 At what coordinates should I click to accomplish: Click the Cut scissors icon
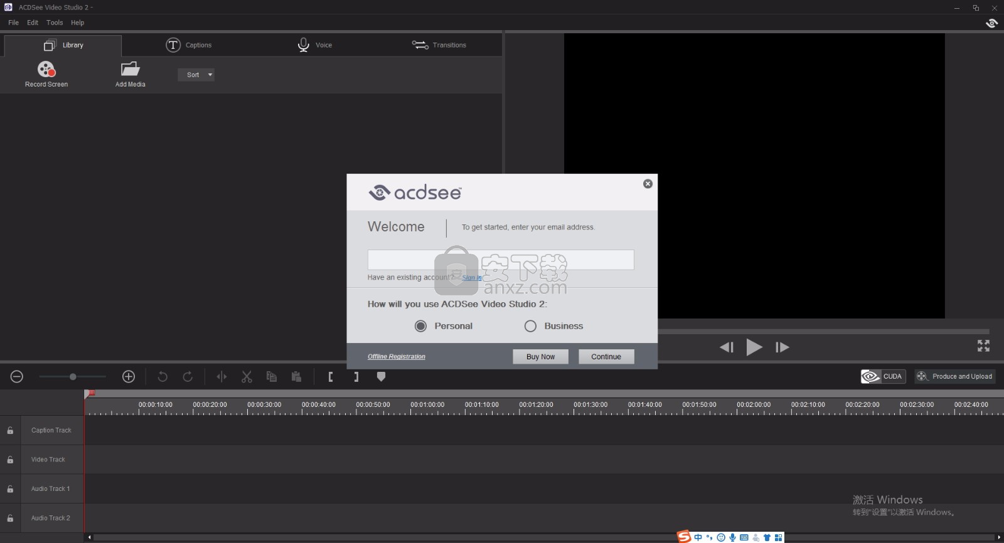(247, 376)
